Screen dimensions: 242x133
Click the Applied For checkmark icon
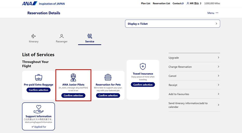coord(33,127)
